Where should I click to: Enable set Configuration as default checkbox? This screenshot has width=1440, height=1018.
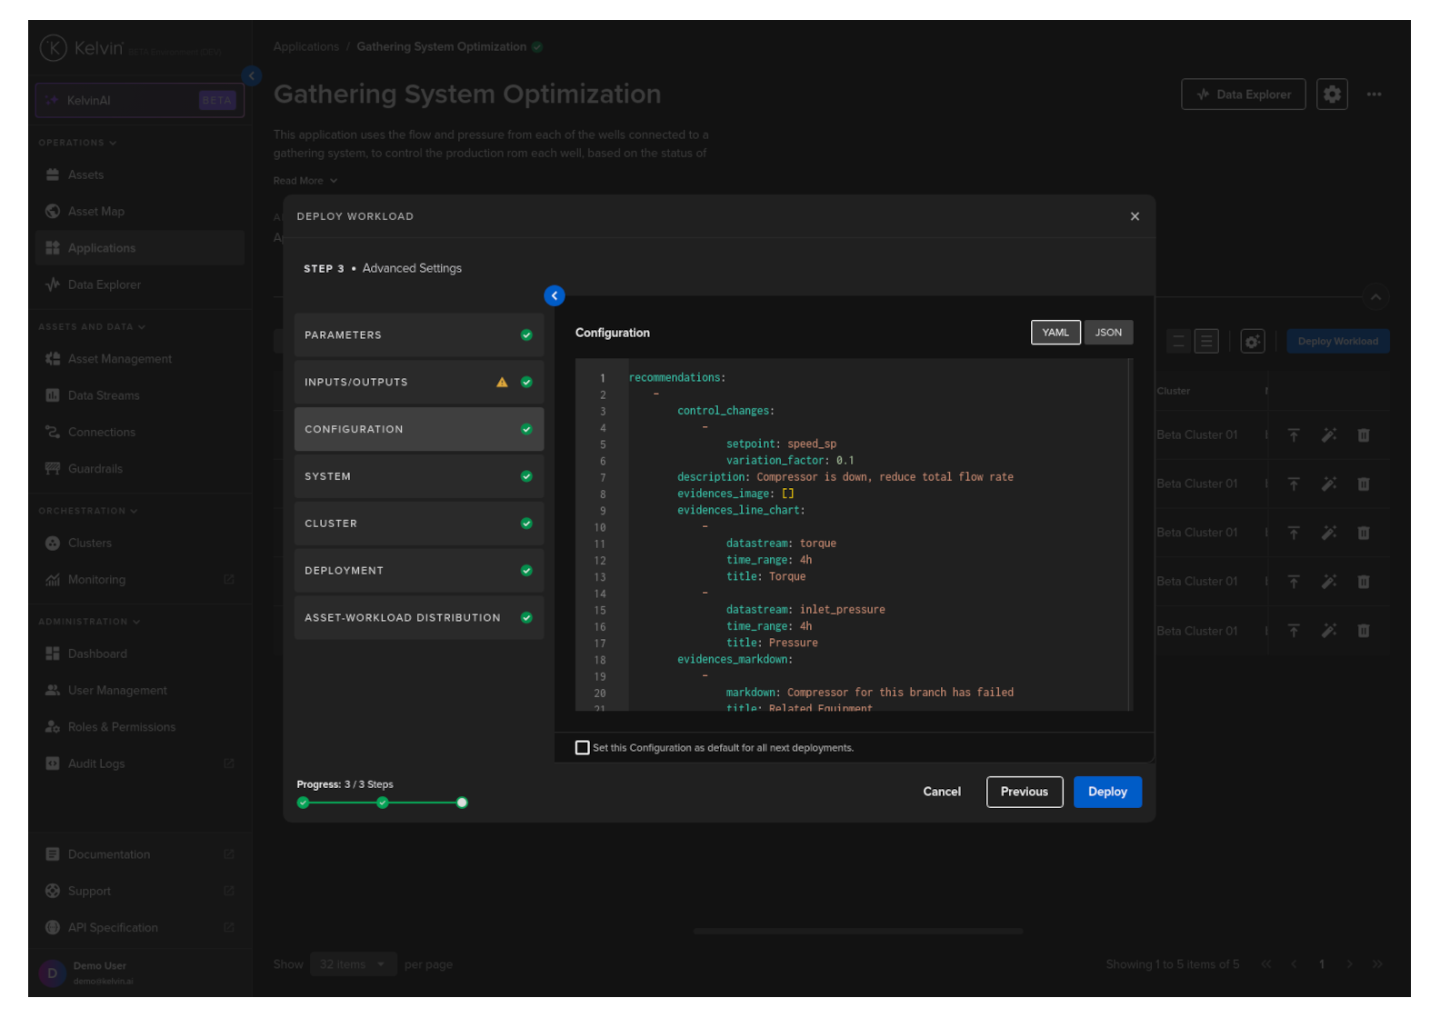(583, 748)
